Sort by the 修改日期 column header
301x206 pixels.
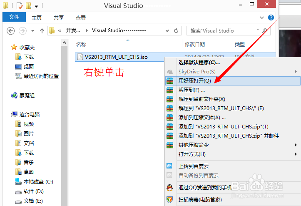click(x=195, y=45)
